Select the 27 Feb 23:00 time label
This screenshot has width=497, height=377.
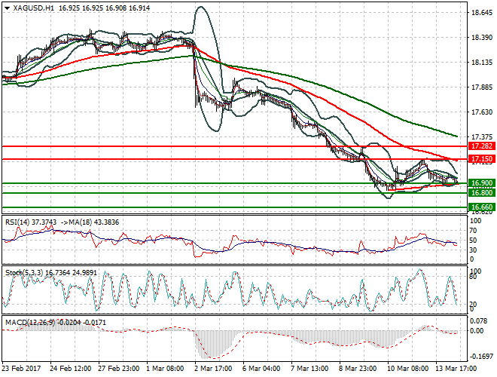tap(118, 369)
